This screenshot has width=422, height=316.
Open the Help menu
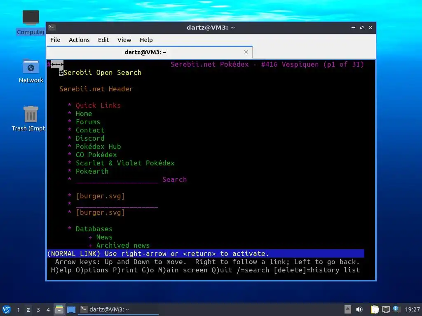[x=146, y=40]
